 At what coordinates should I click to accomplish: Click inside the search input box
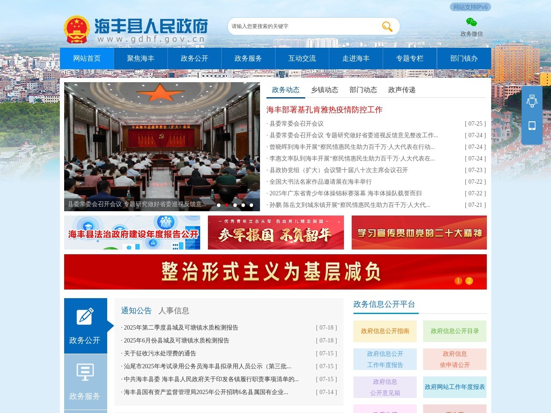301,26
